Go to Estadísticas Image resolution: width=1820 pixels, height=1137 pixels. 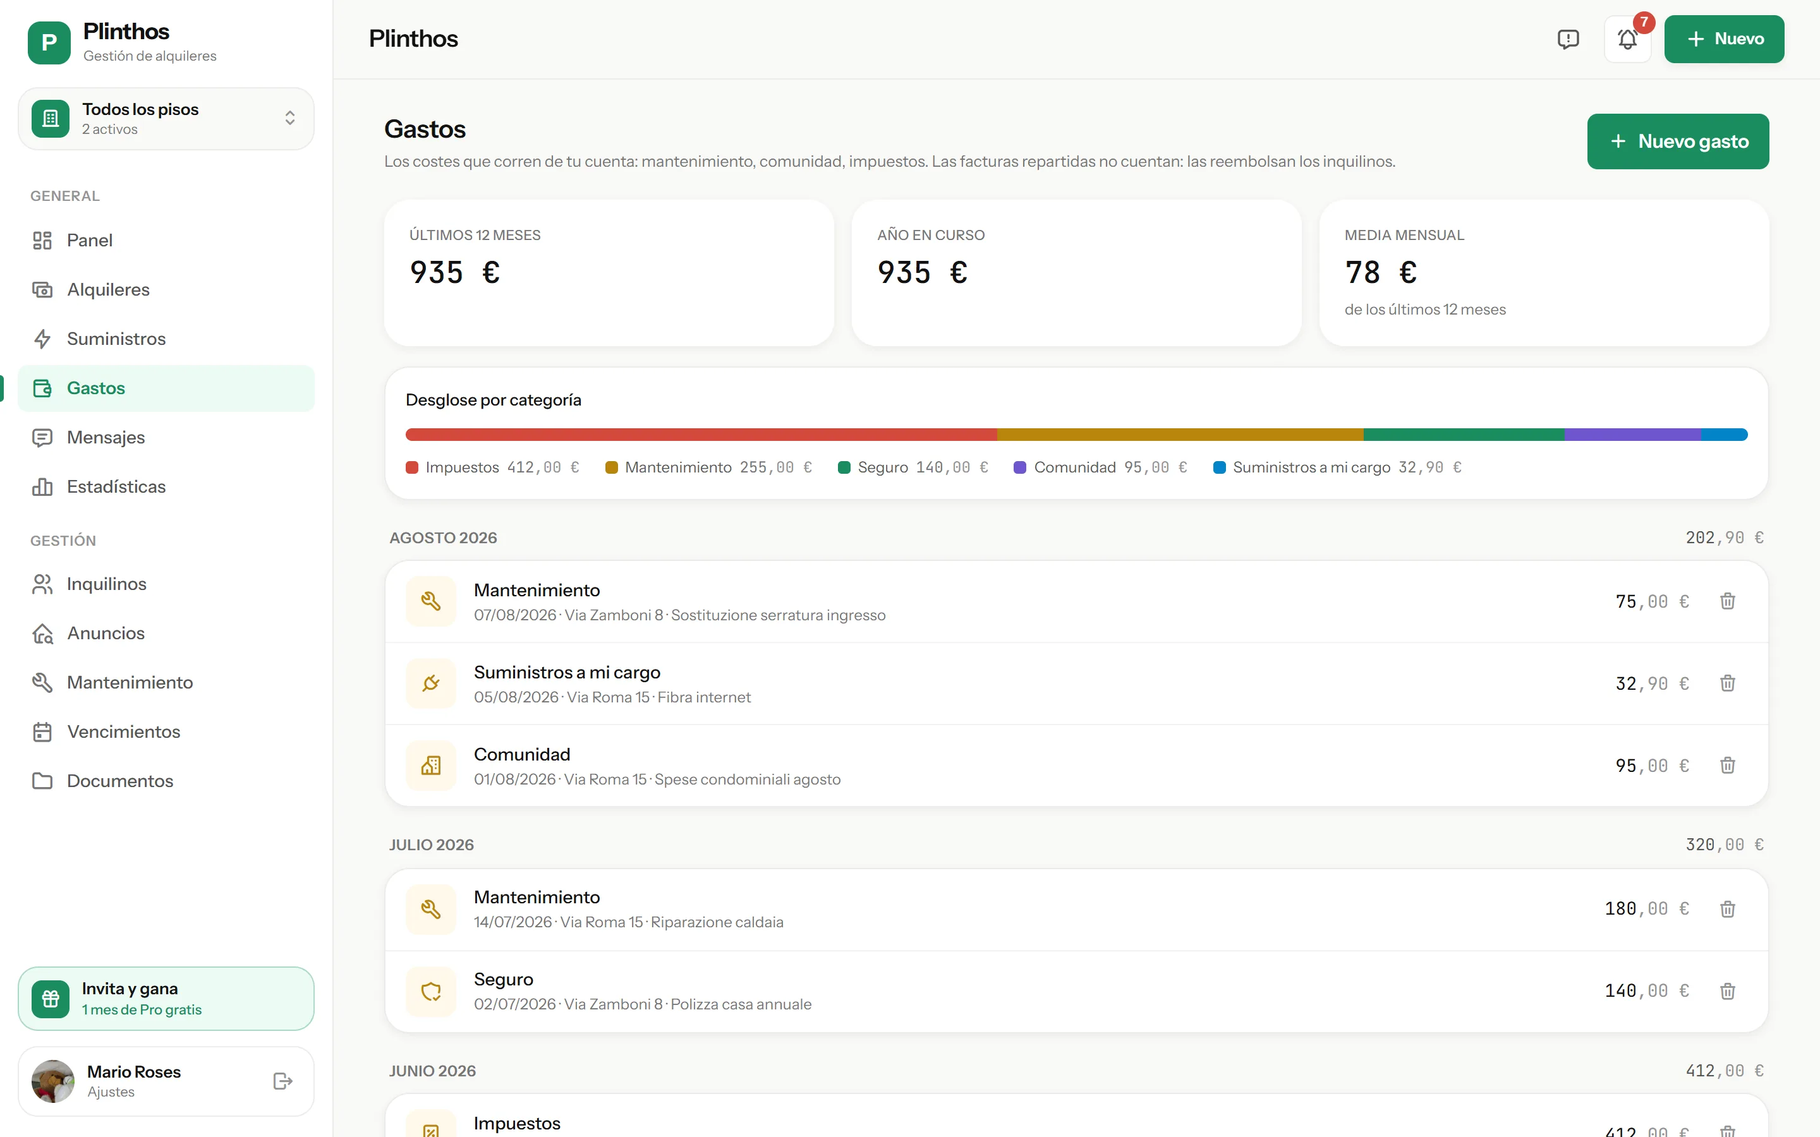tap(166, 486)
